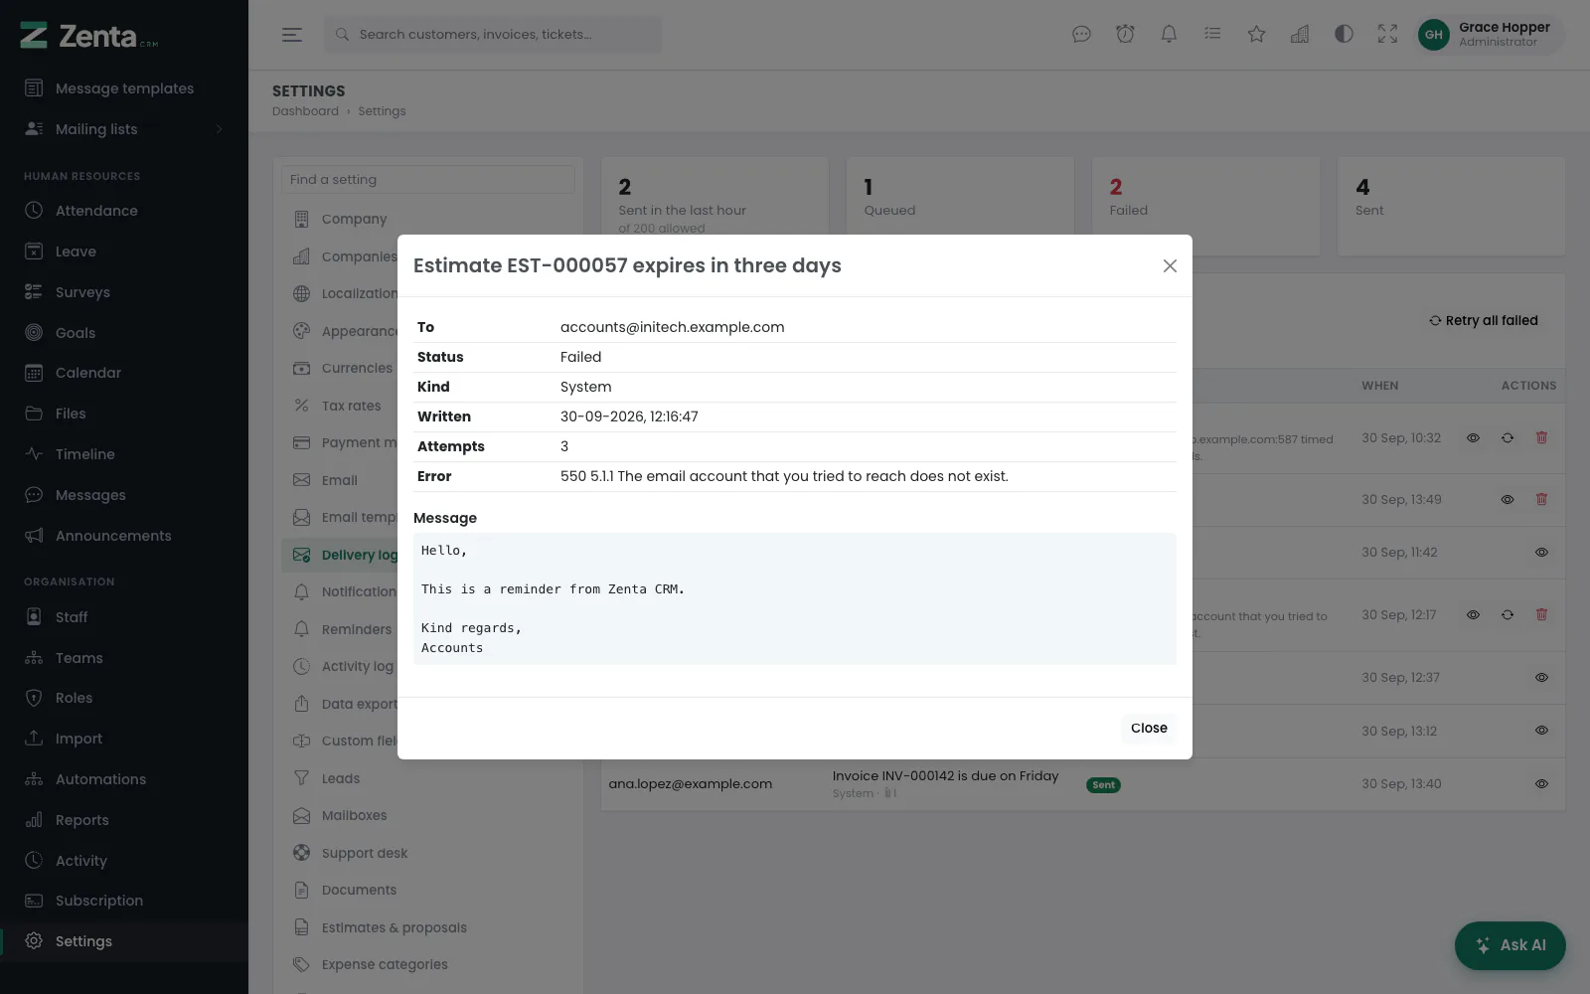Open the chat messages icon in header
Image resolution: width=1590 pixels, height=994 pixels.
point(1081,35)
